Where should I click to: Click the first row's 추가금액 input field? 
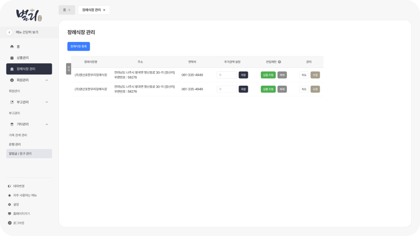(x=227, y=75)
